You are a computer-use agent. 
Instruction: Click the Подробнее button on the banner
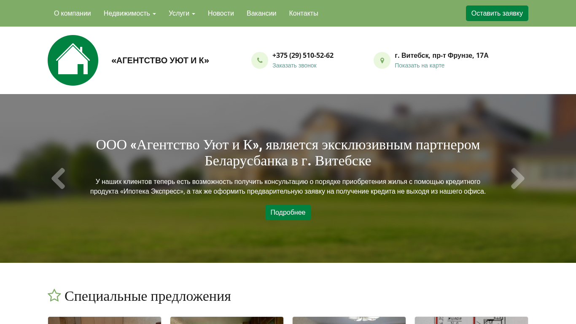point(288,212)
